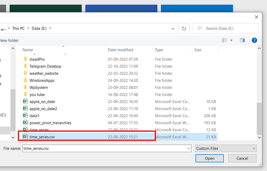
Task: Click the 21 KB size cell
Action: tap(211, 137)
